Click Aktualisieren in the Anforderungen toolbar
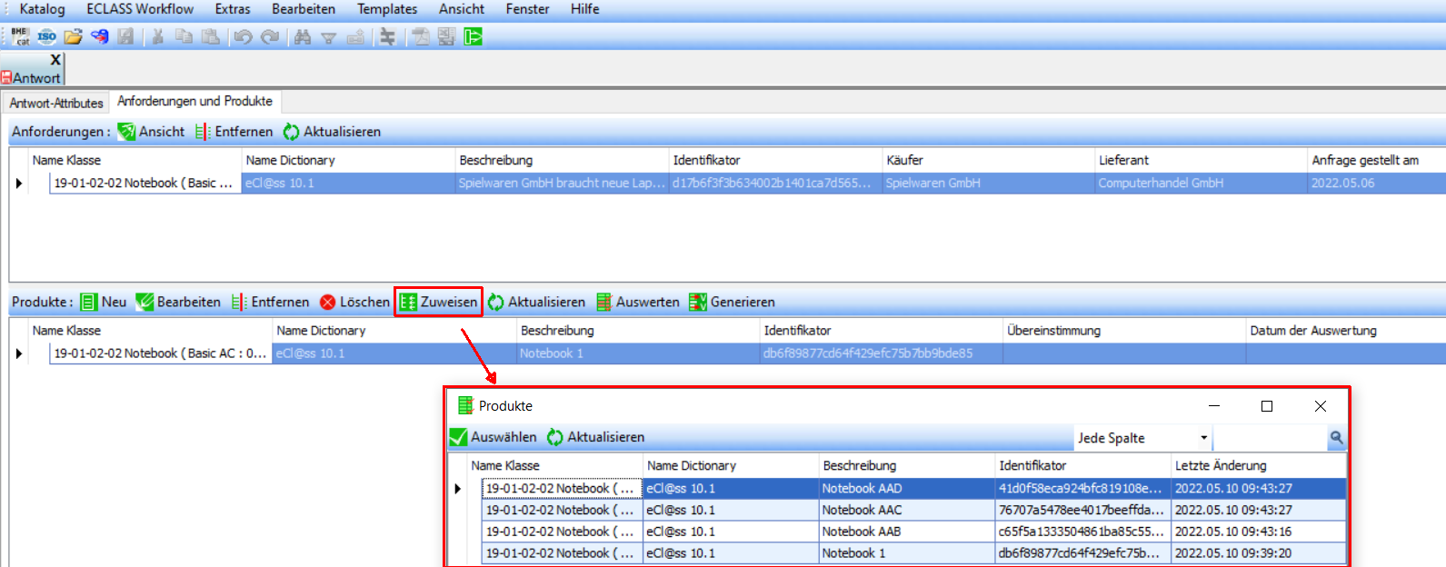The width and height of the screenshot is (1446, 567). [332, 132]
